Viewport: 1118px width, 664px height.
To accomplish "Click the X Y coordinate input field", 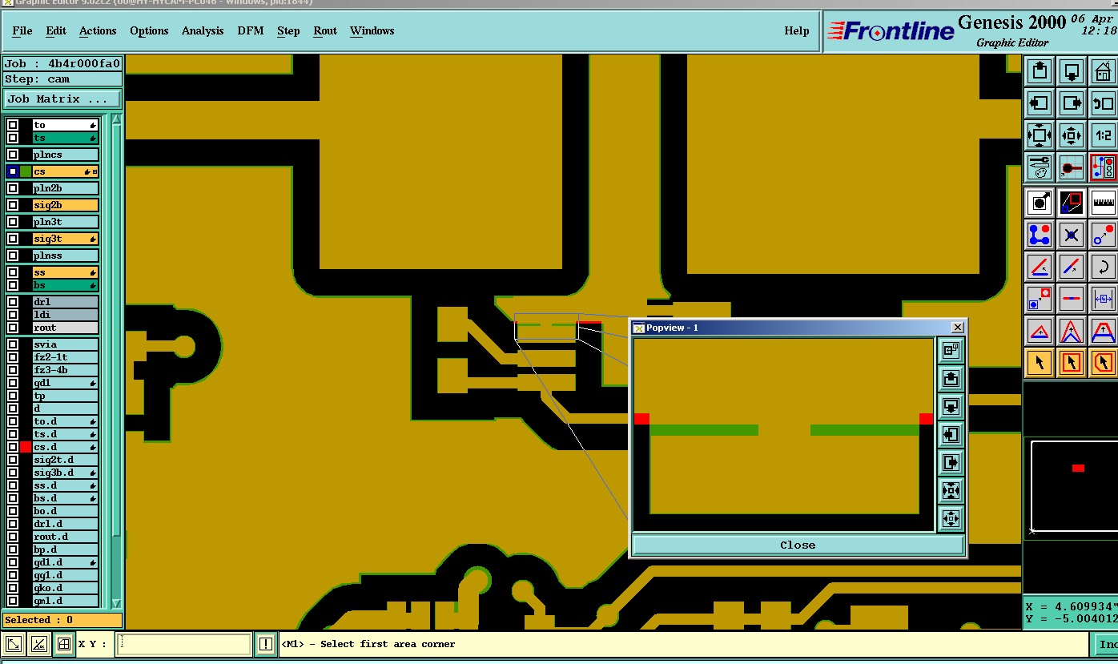I will point(184,644).
